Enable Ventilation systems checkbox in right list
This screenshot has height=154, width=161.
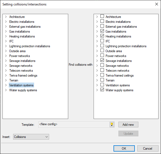pos(102,85)
